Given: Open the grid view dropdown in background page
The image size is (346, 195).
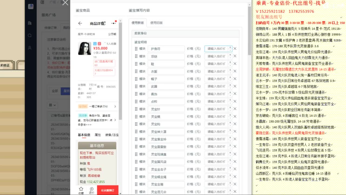Looking at the screenshot, I should (52, 105).
